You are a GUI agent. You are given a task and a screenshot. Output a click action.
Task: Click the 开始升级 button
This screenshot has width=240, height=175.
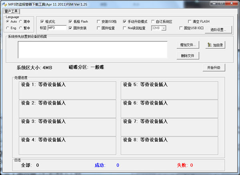(x=214, y=68)
